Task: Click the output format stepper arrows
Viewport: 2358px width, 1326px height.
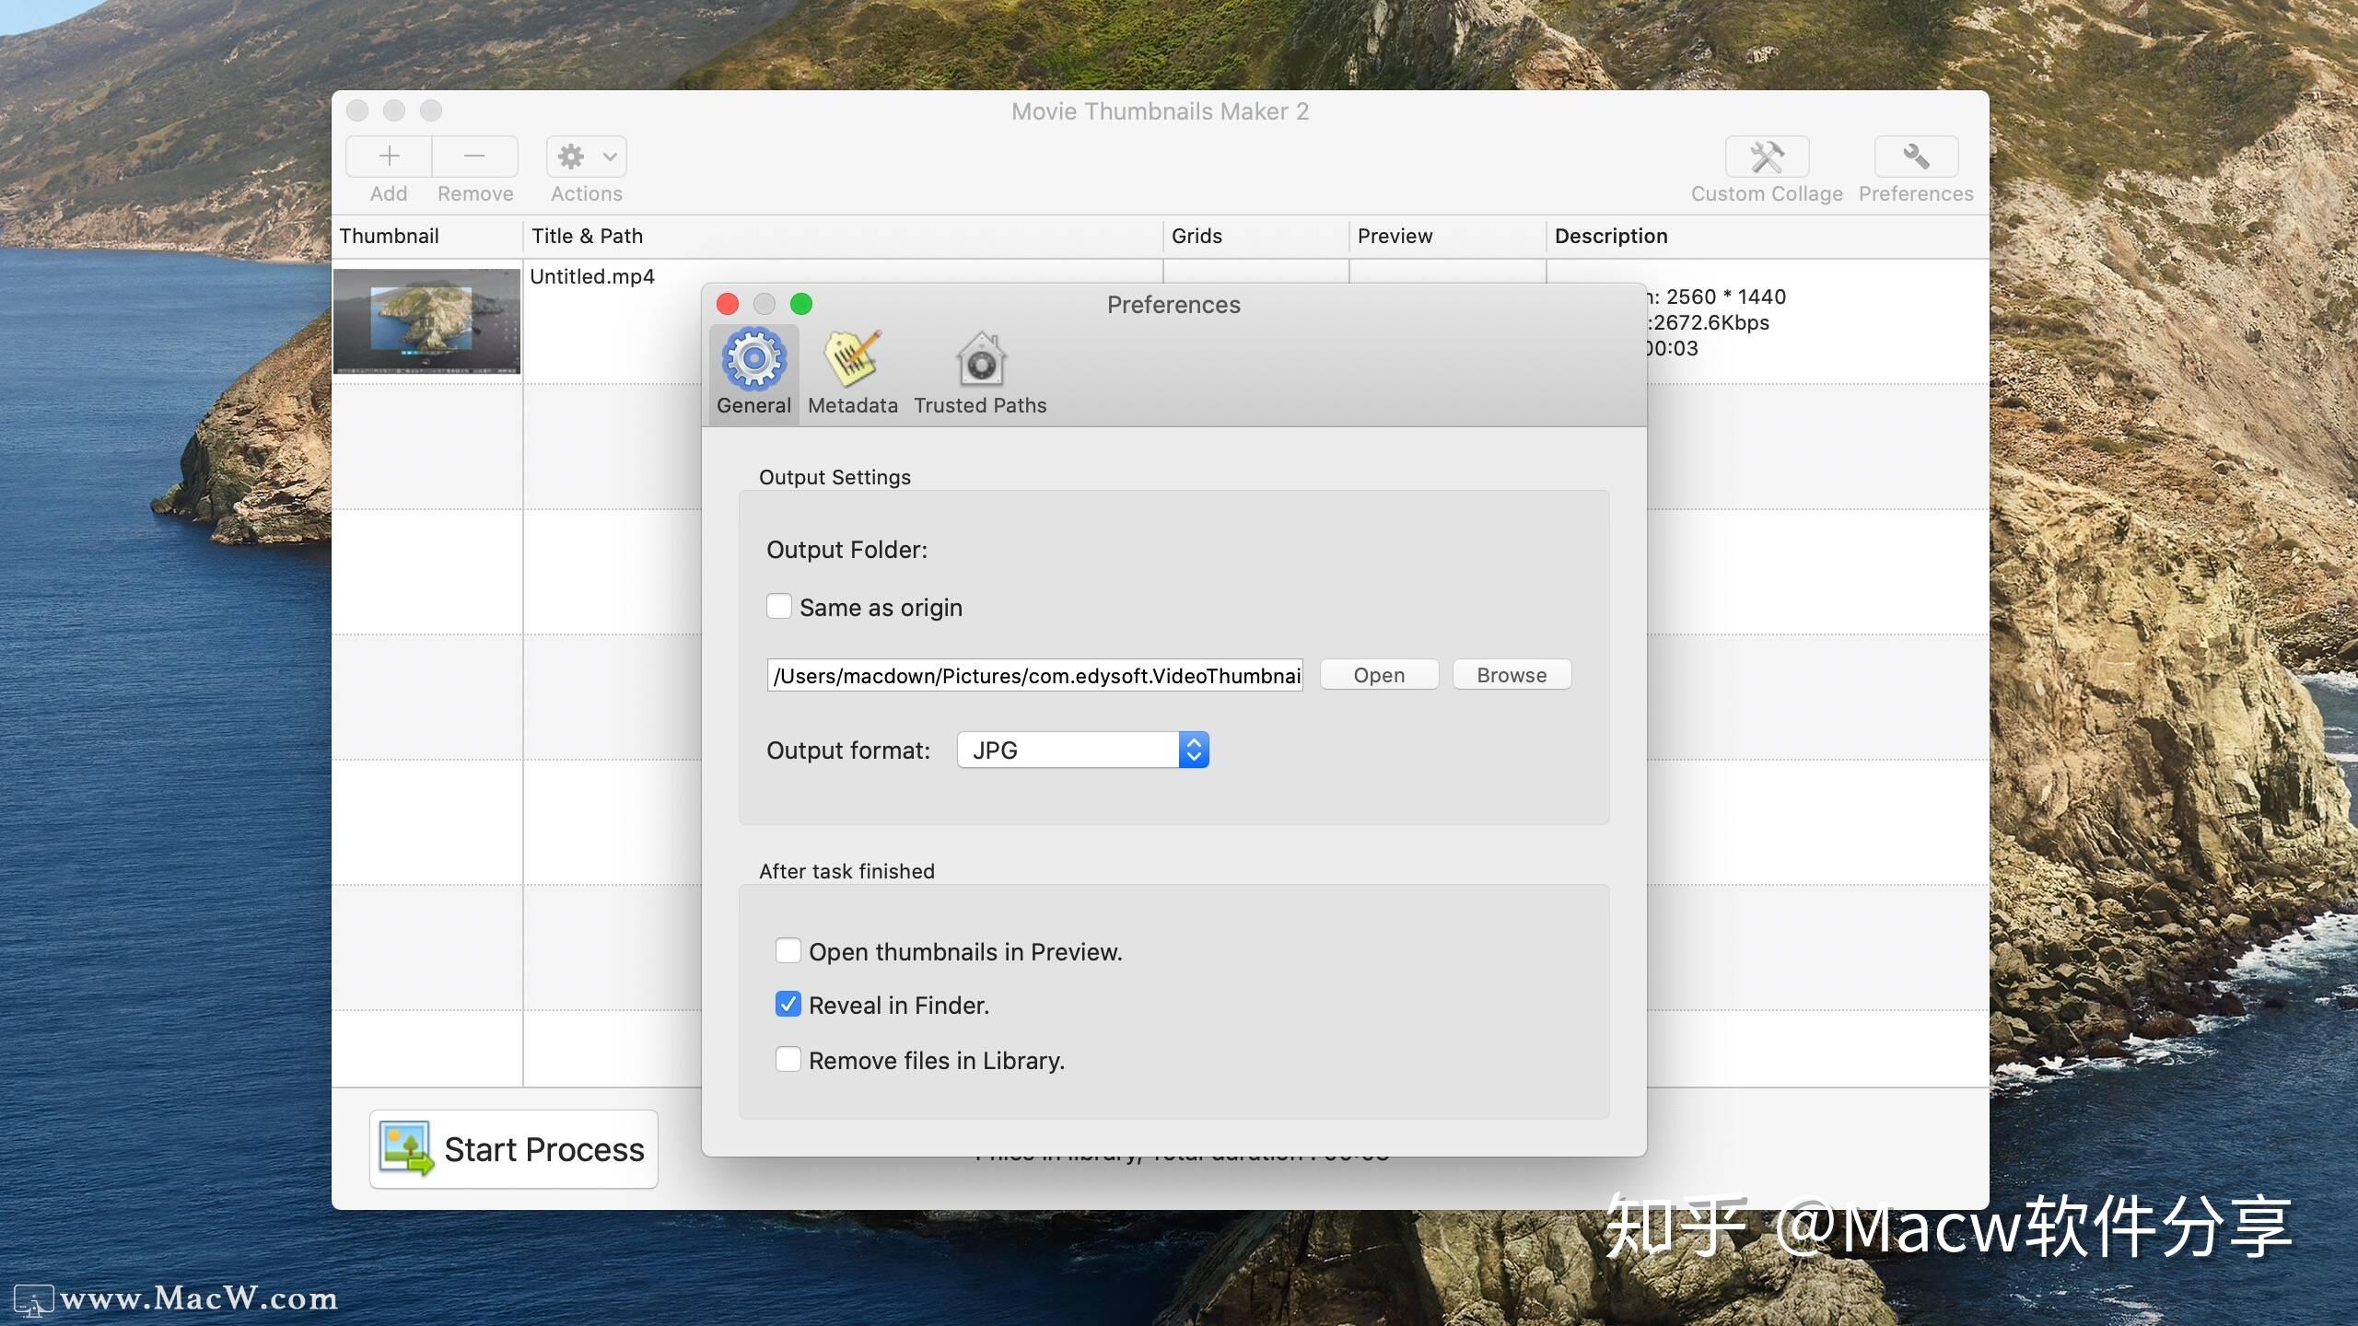Action: [x=1193, y=750]
